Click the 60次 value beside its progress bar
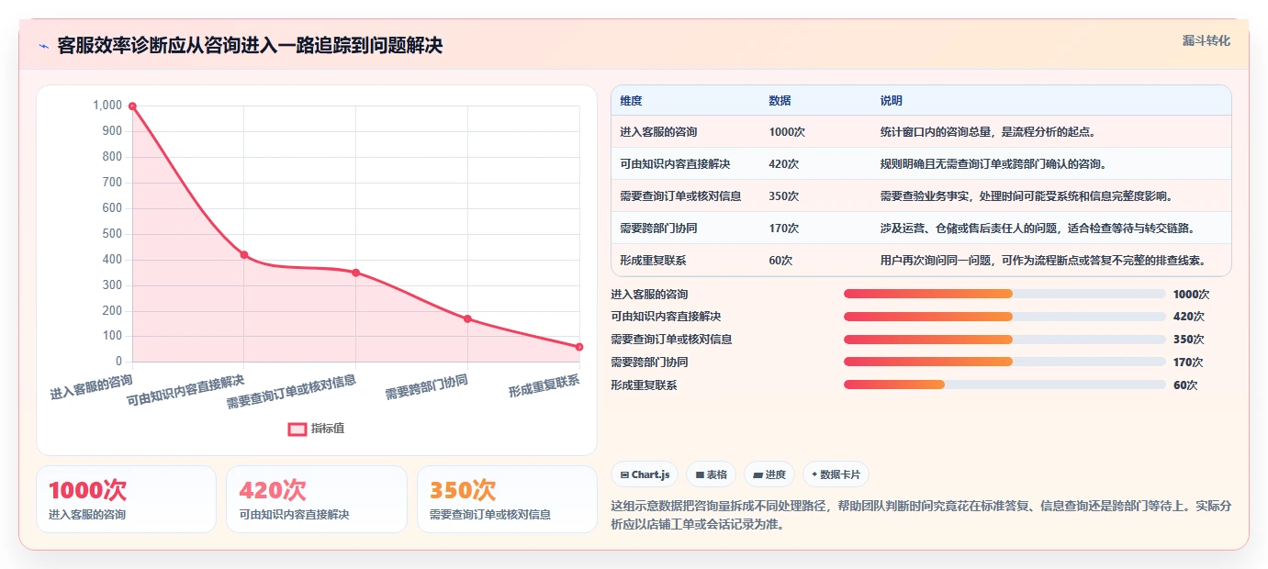Image resolution: width=1268 pixels, height=569 pixels. coord(1185,385)
